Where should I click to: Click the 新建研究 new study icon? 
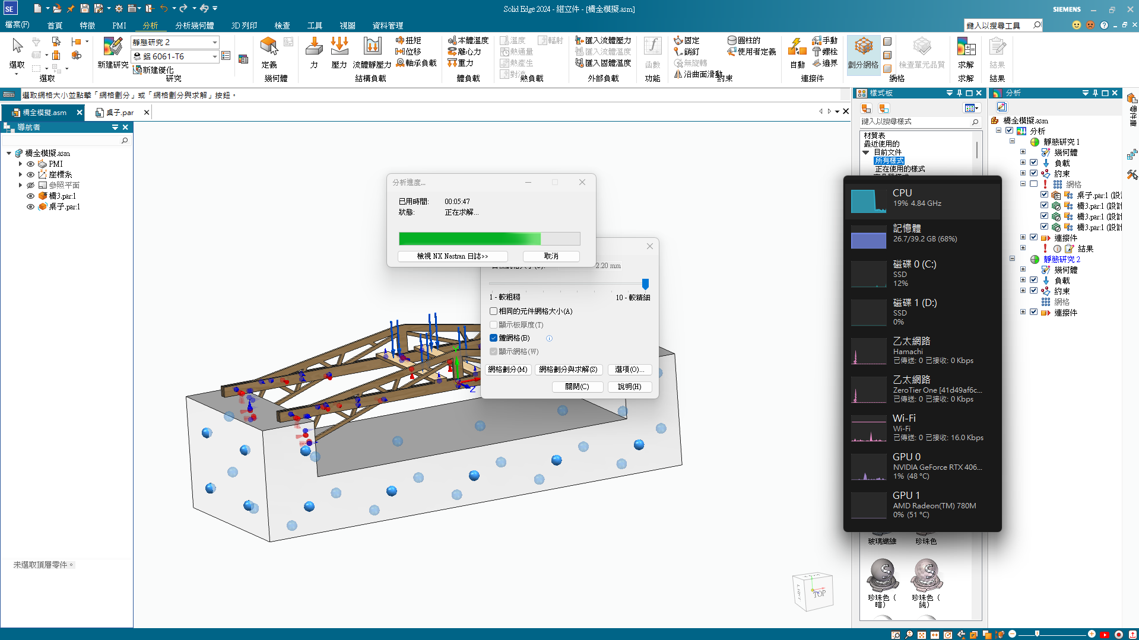click(x=112, y=47)
